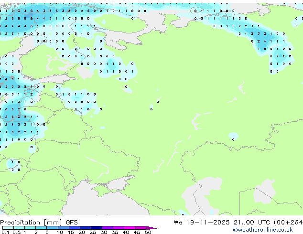Click the '45' scale label

tap(137, 232)
